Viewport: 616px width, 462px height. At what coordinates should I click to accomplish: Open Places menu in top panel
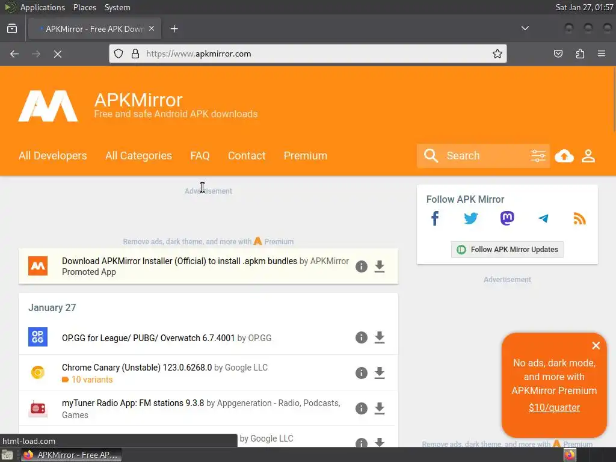click(x=84, y=7)
